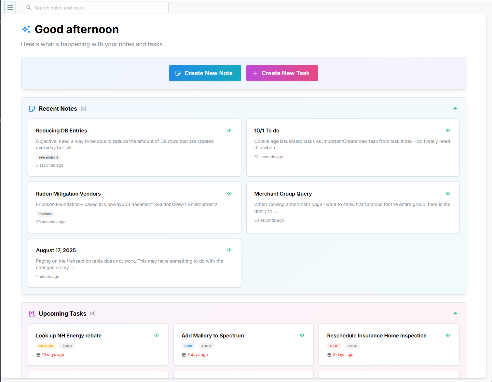
Task: Expand all Recent Notes with the arrow
Action: click(x=455, y=109)
